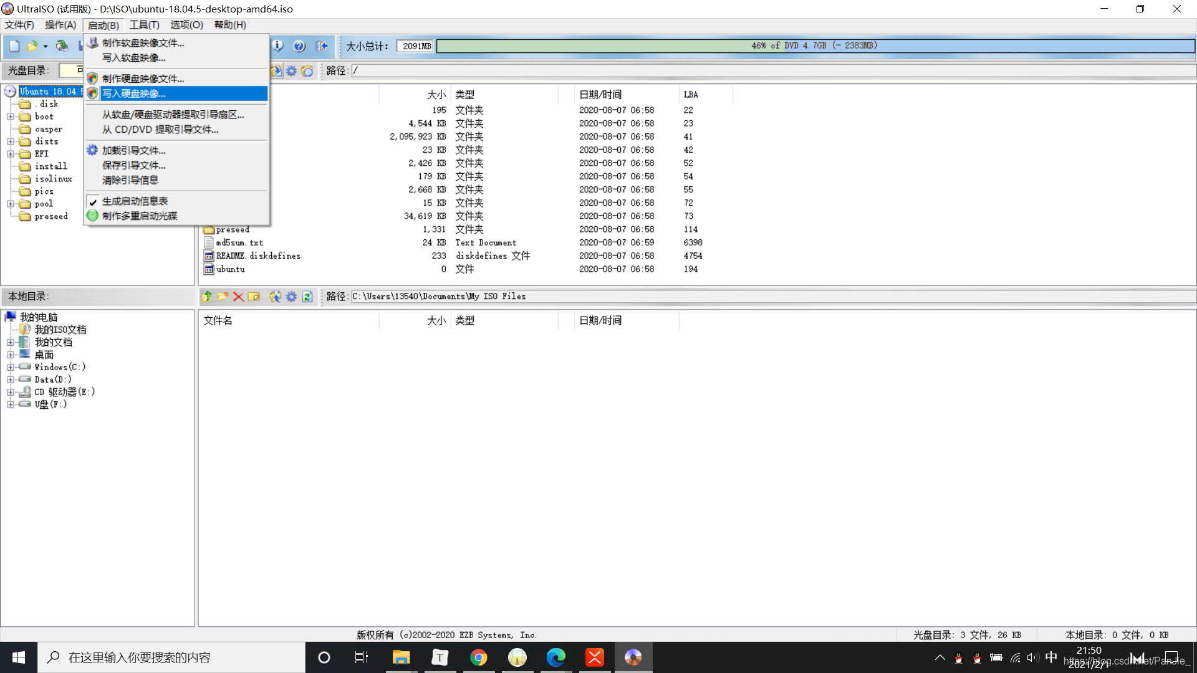This screenshot has height=673, width=1197.
Task: Click the gear icon in local directory toolbar
Action: tap(291, 297)
